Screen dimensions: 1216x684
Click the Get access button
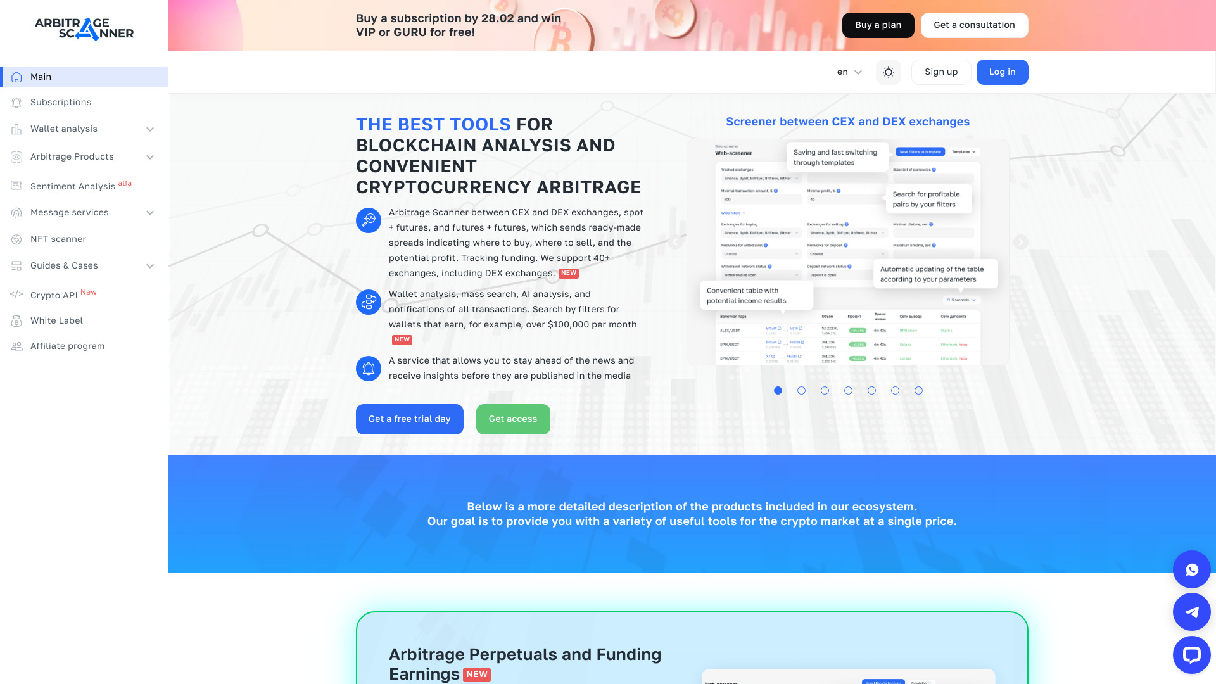[513, 419]
